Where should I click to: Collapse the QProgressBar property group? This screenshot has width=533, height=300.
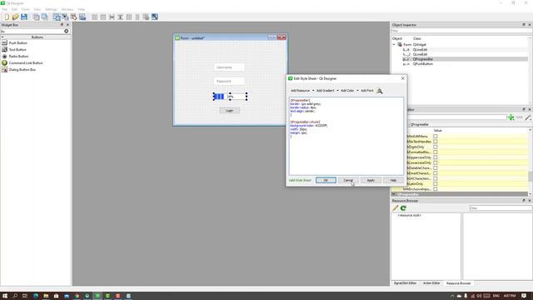coord(394,194)
